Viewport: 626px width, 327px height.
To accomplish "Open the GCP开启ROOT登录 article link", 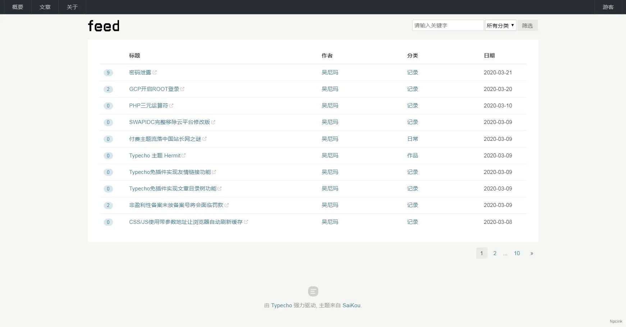I will [x=154, y=89].
